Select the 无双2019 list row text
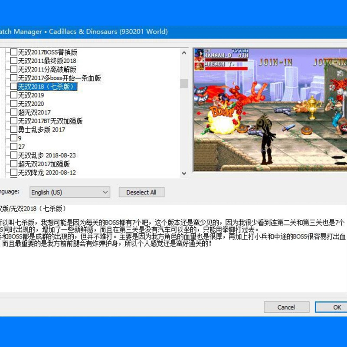Image resolution: width=347 pixels, height=347 pixels. [x=31, y=95]
